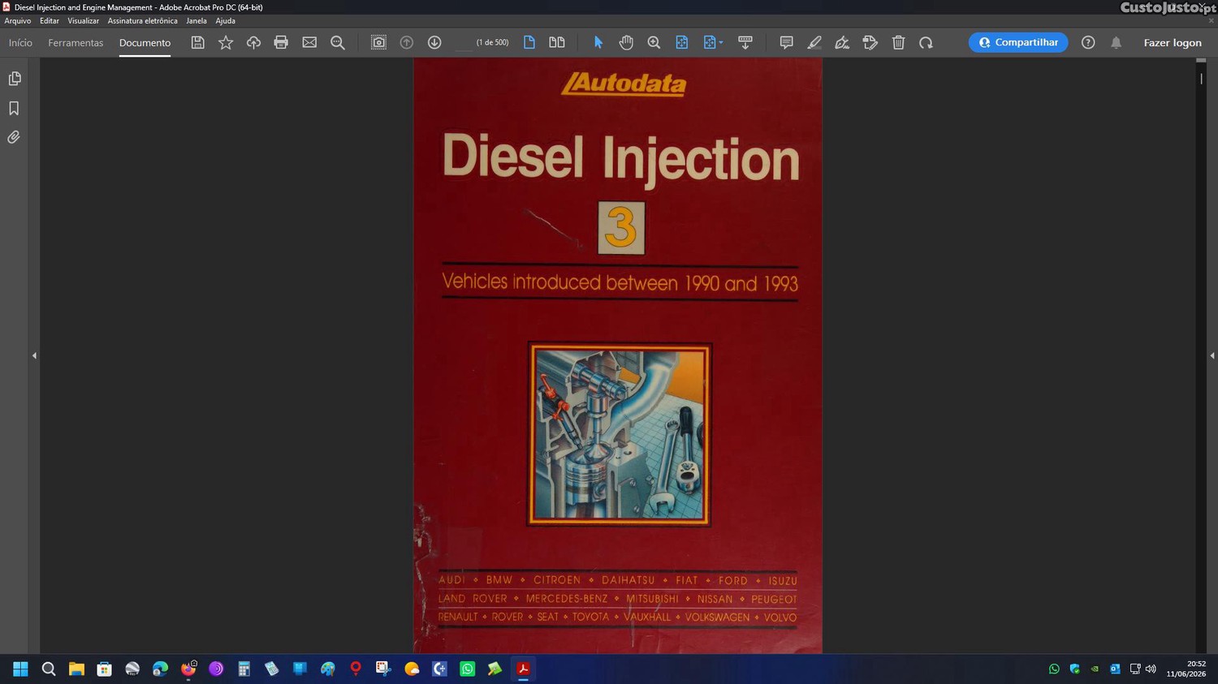
Task: Go to the previous page arrow
Action: (407, 42)
